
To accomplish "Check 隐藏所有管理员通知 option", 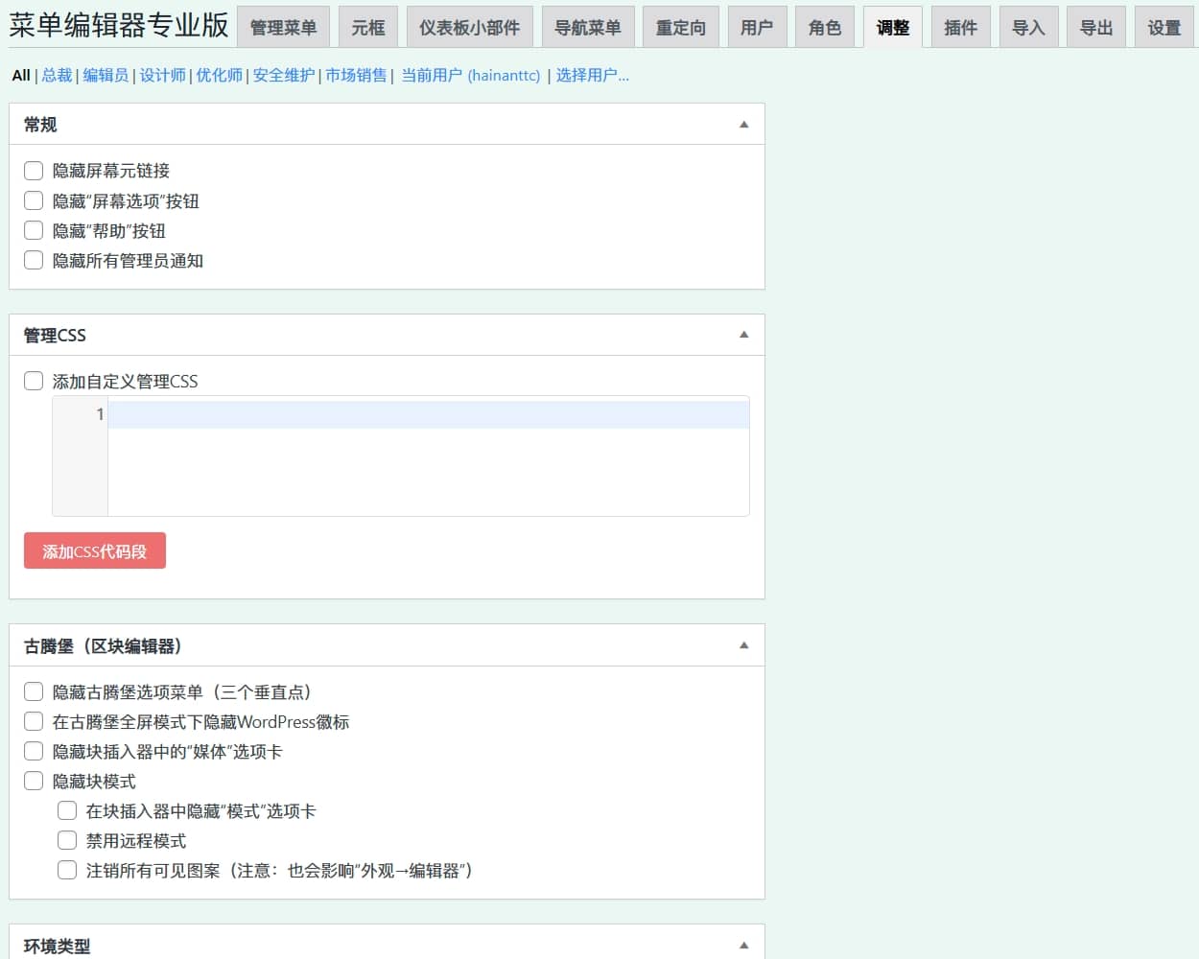I will pyautogui.click(x=34, y=260).
